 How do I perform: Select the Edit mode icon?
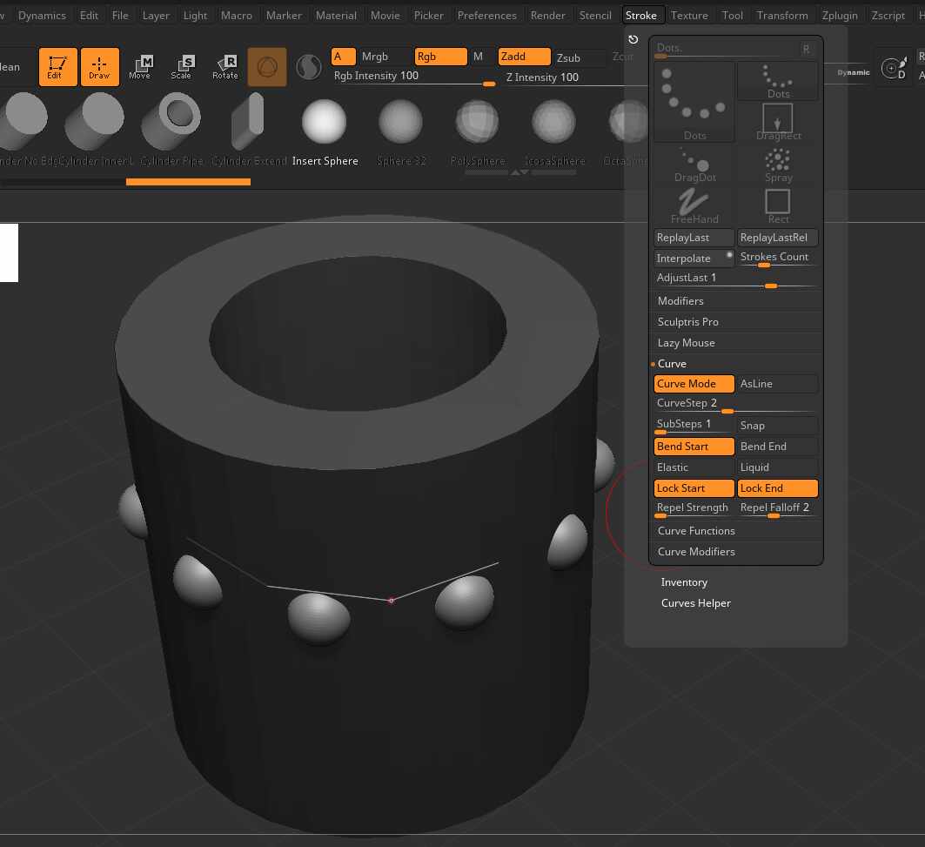[57, 67]
